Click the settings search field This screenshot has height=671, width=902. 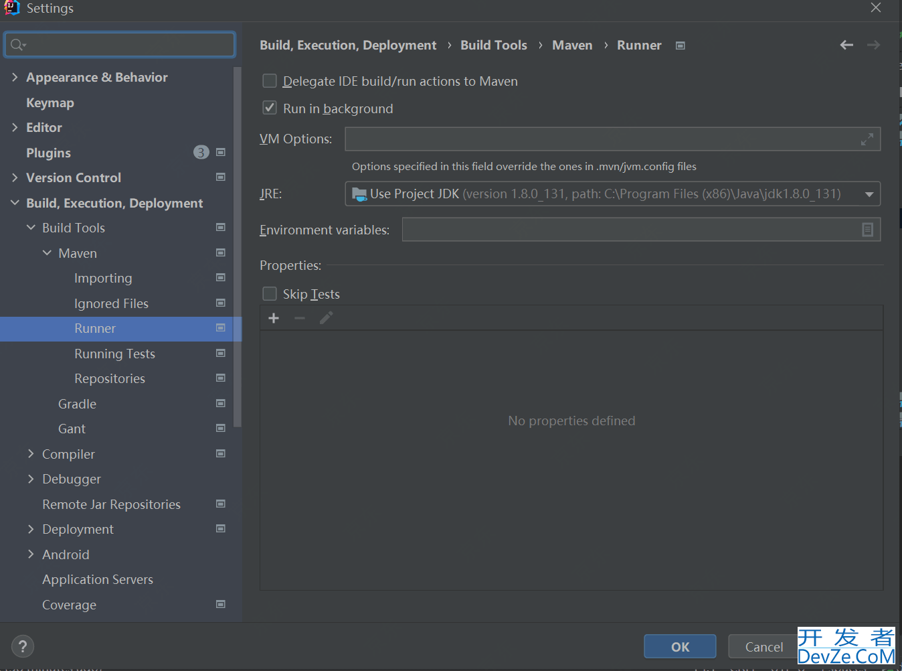click(x=120, y=45)
